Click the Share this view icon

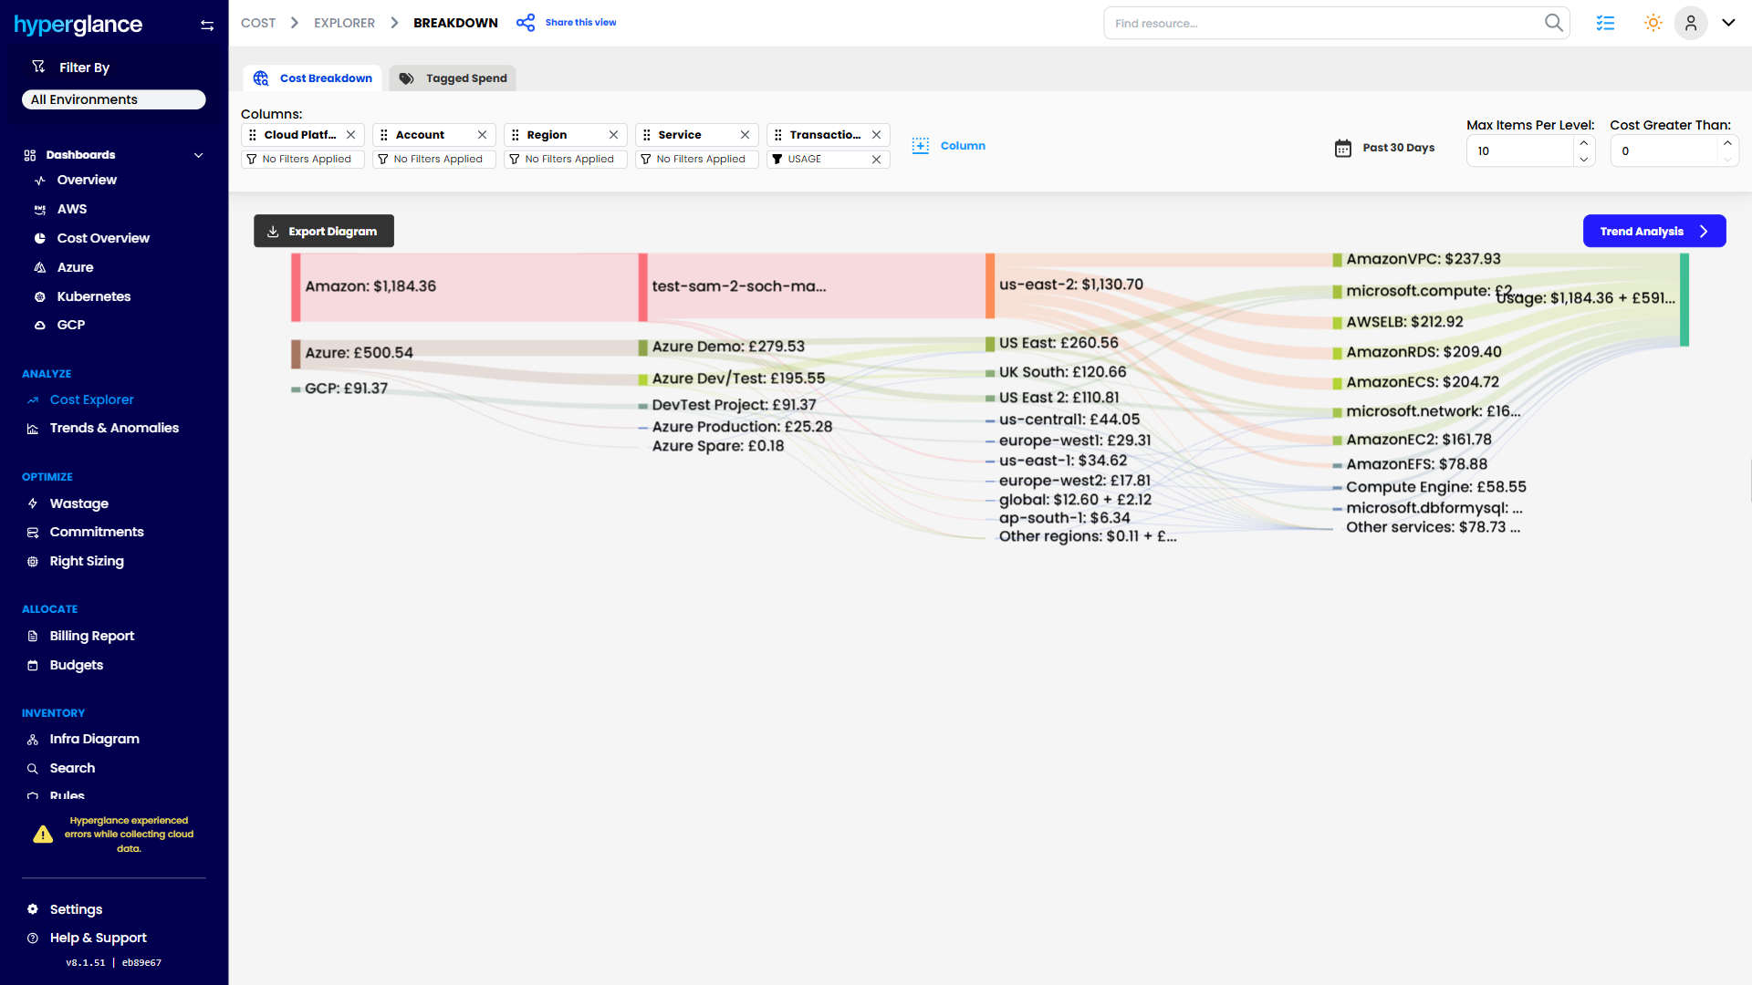(x=526, y=23)
